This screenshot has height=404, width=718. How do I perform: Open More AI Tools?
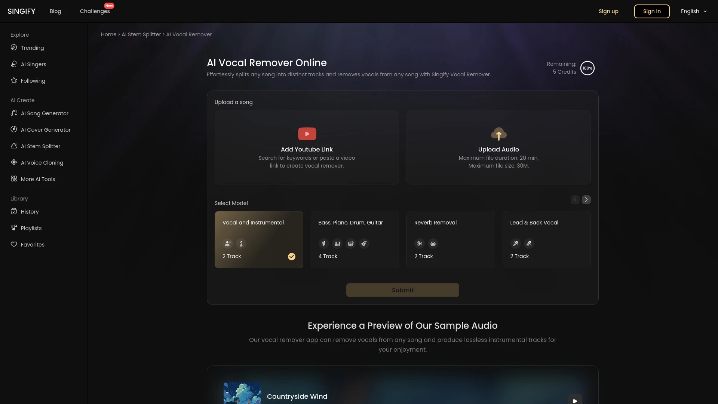tap(38, 179)
